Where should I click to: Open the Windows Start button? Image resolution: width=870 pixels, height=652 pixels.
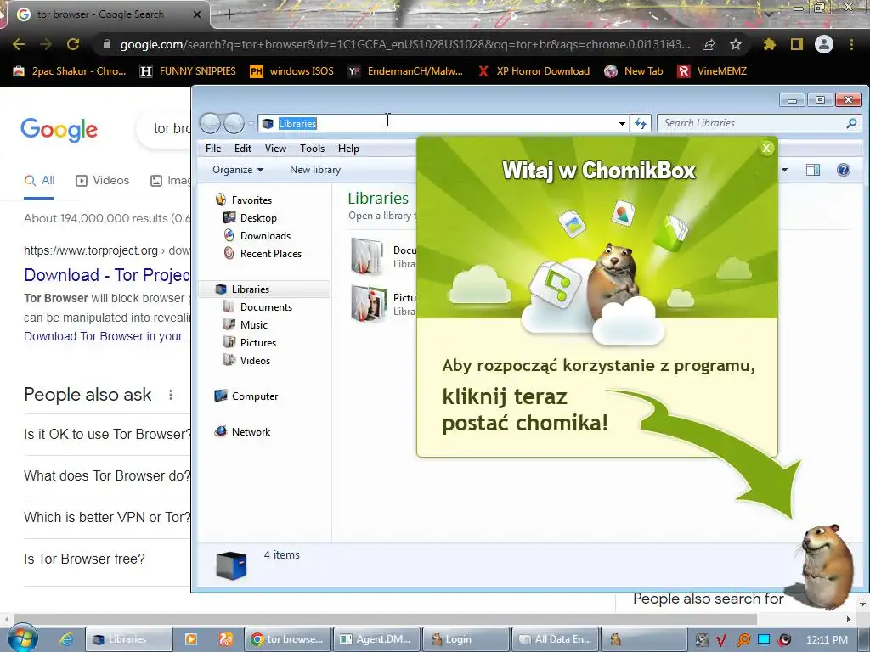pyautogui.click(x=22, y=638)
